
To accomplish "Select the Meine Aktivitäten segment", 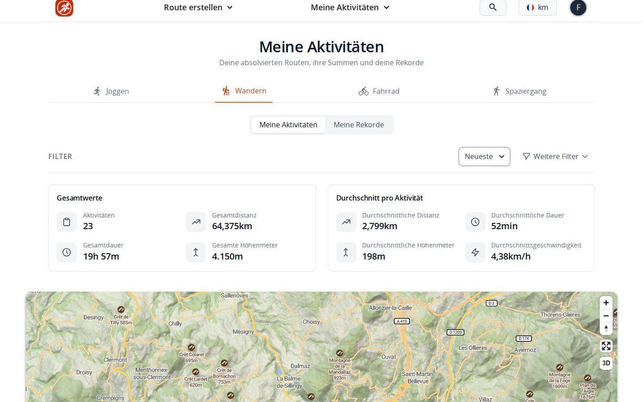I will click(288, 125).
